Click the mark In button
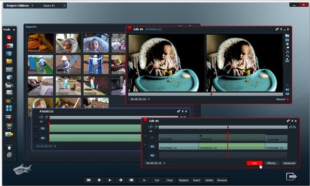 [x=144, y=180]
